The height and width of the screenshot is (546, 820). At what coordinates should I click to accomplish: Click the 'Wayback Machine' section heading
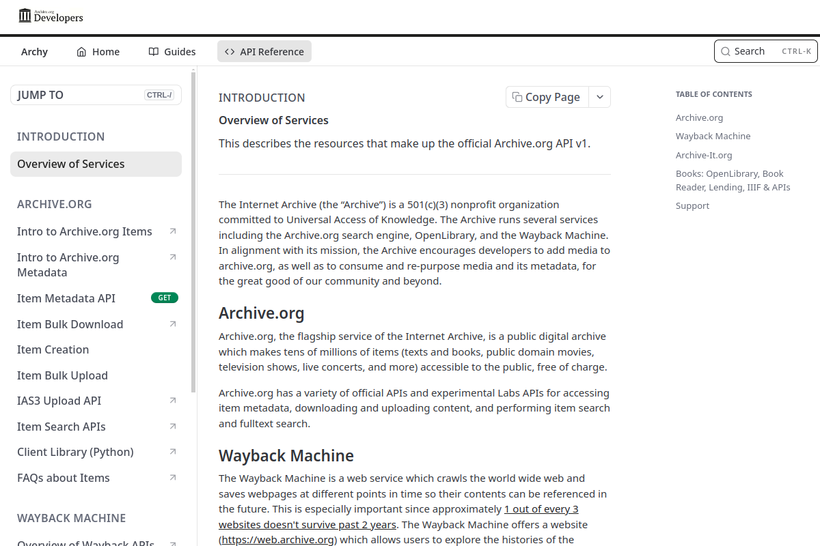(x=286, y=455)
